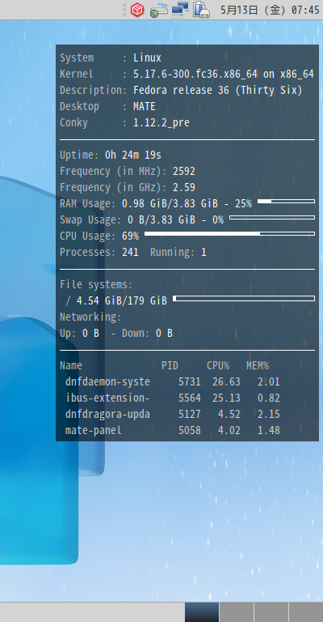Click the 'Networking:' heading
This screenshot has height=622, width=323.
click(x=90, y=317)
